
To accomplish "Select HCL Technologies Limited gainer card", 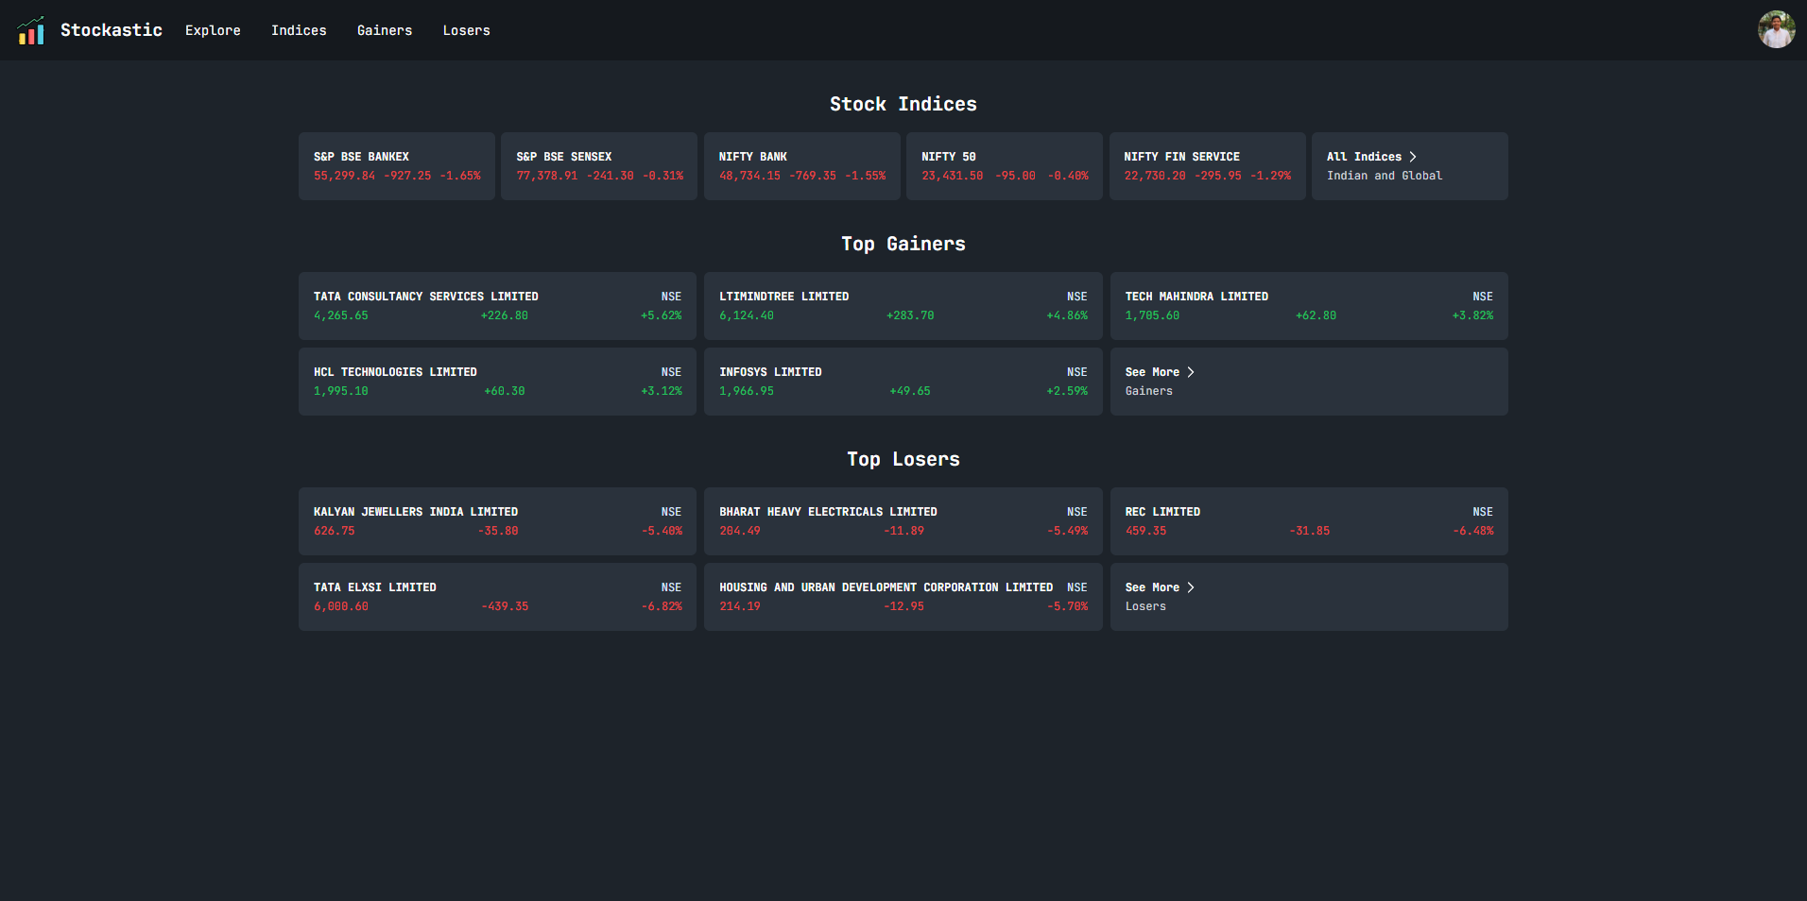I will click(497, 382).
